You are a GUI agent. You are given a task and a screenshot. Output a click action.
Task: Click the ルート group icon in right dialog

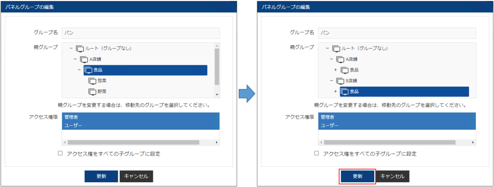[x=336, y=49]
